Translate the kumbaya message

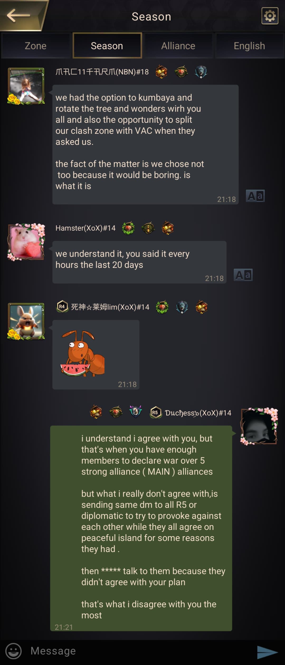point(255,196)
